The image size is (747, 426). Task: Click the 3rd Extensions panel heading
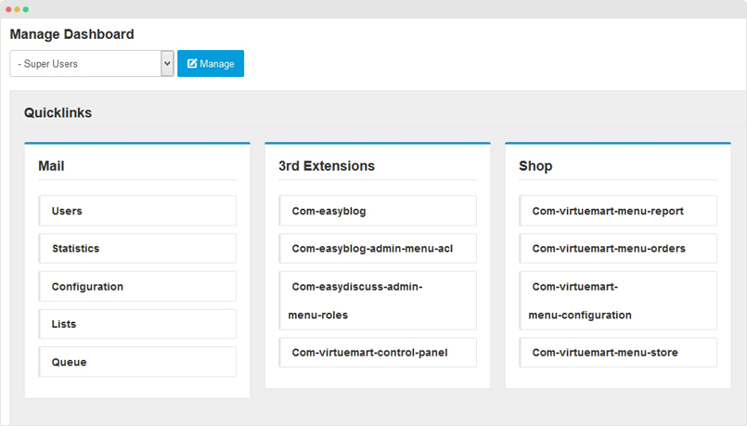(327, 166)
